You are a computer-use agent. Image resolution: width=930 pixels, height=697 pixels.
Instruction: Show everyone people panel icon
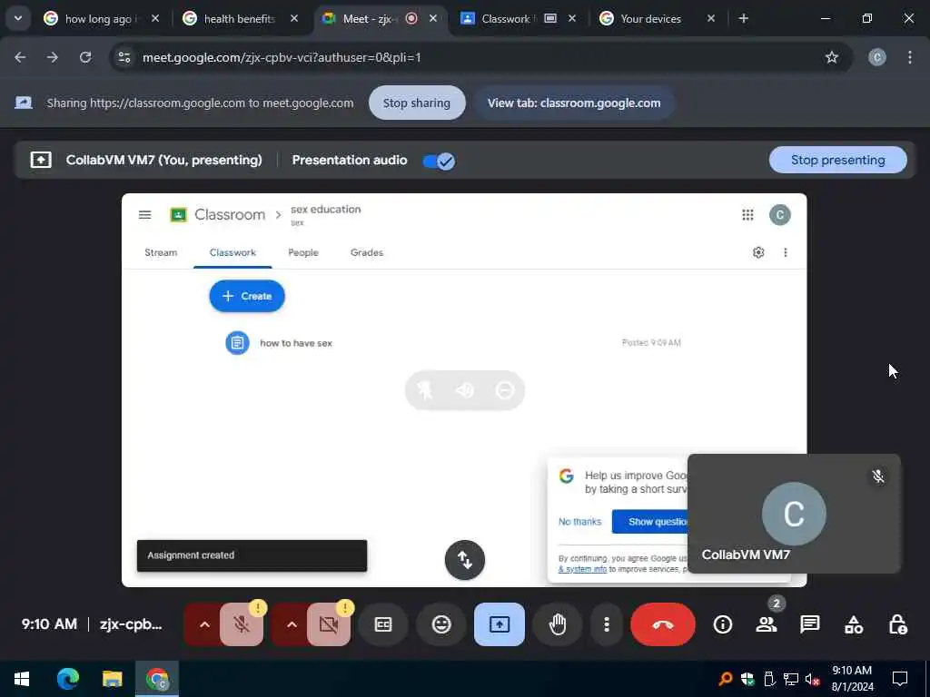pyautogui.click(x=767, y=624)
